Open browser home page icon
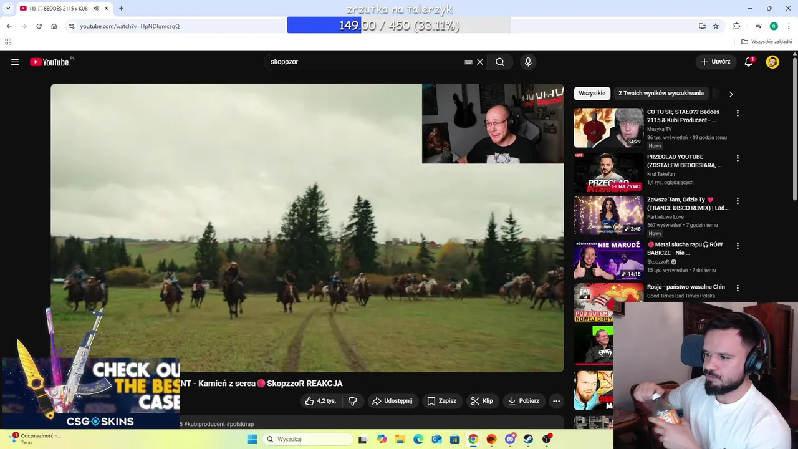Screen dimensions: 798x449 click(x=54, y=26)
